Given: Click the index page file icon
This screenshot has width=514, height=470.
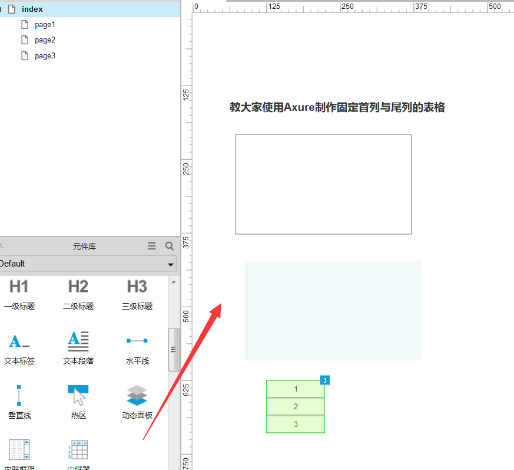Looking at the screenshot, I should point(11,9).
